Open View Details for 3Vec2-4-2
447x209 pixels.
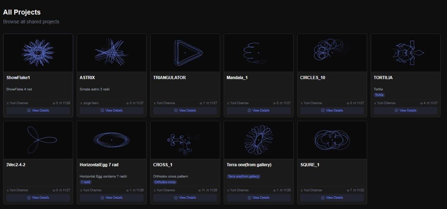click(x=38, y=197)
